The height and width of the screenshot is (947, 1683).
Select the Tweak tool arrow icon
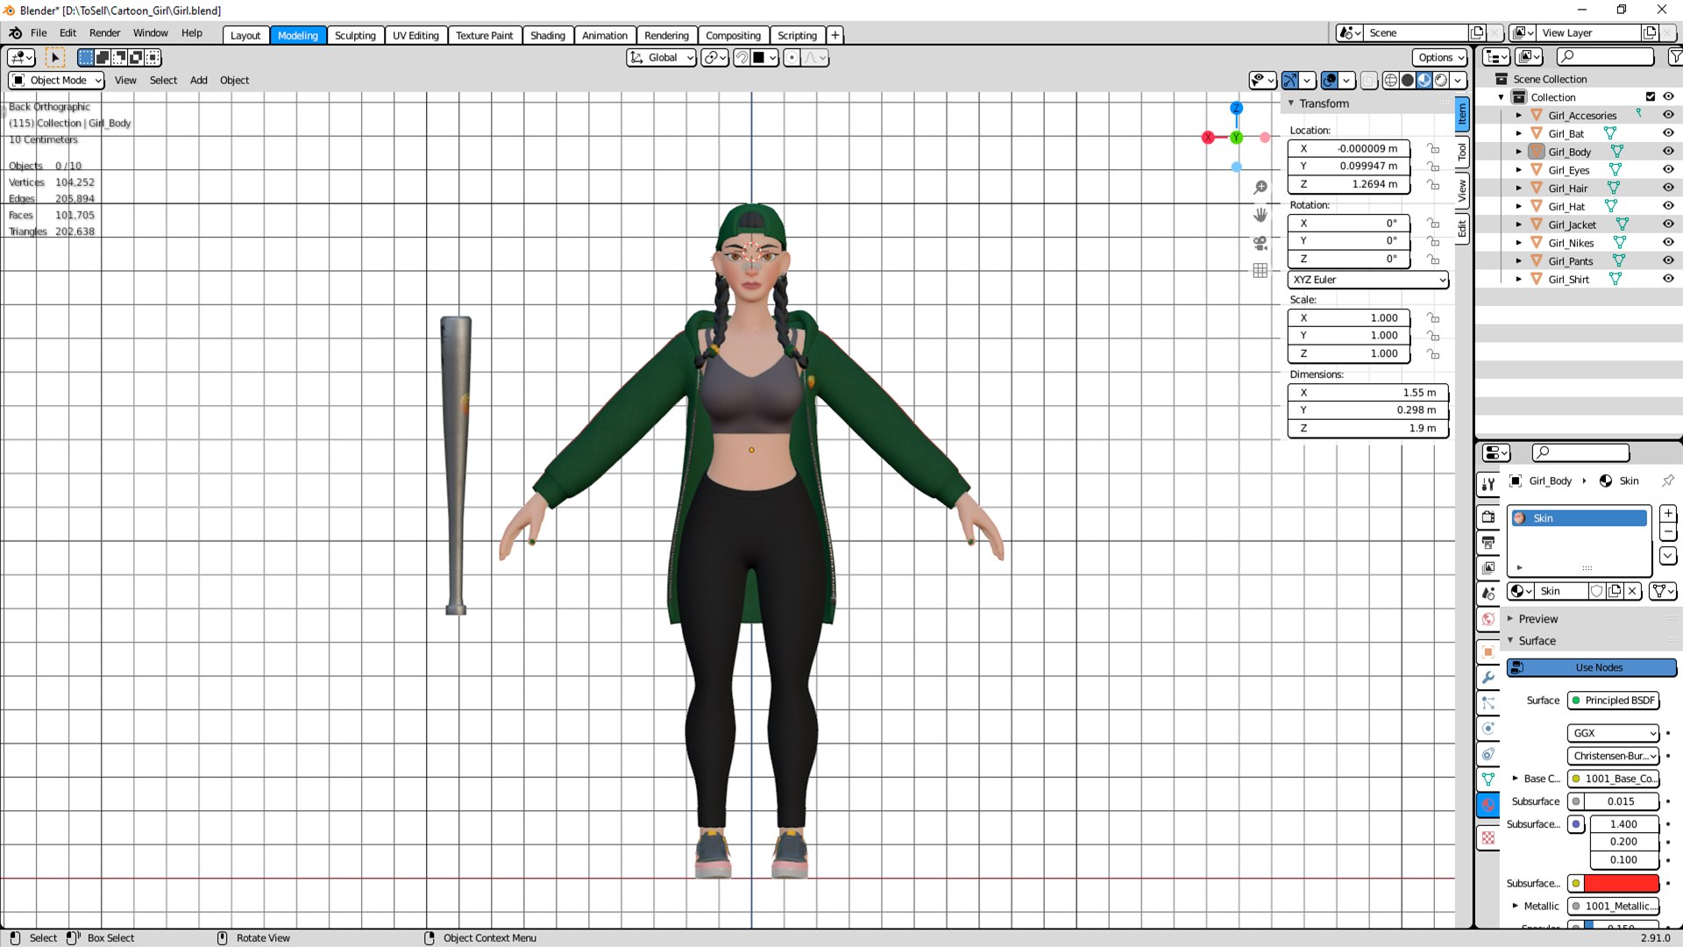[55, 58]
